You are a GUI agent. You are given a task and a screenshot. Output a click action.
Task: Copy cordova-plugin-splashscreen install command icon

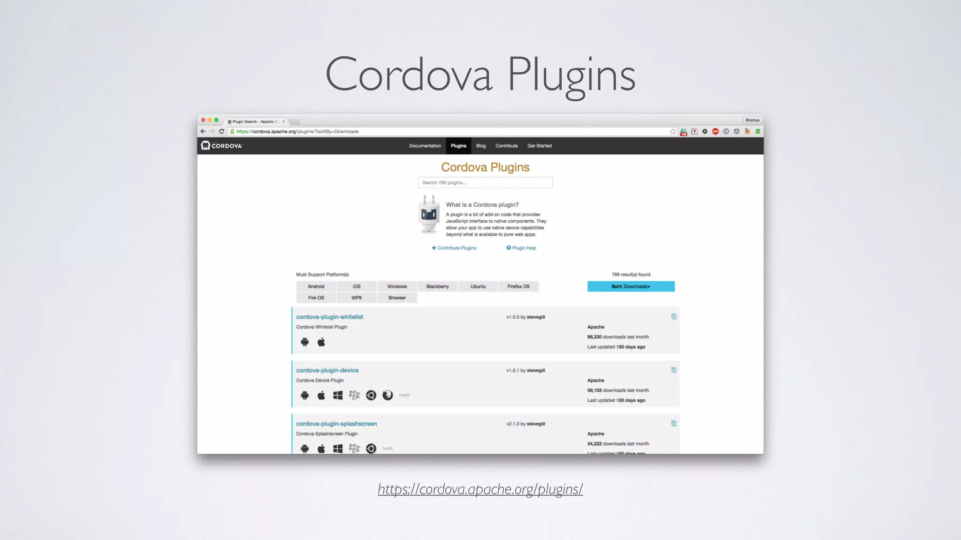tap(674, 424)
